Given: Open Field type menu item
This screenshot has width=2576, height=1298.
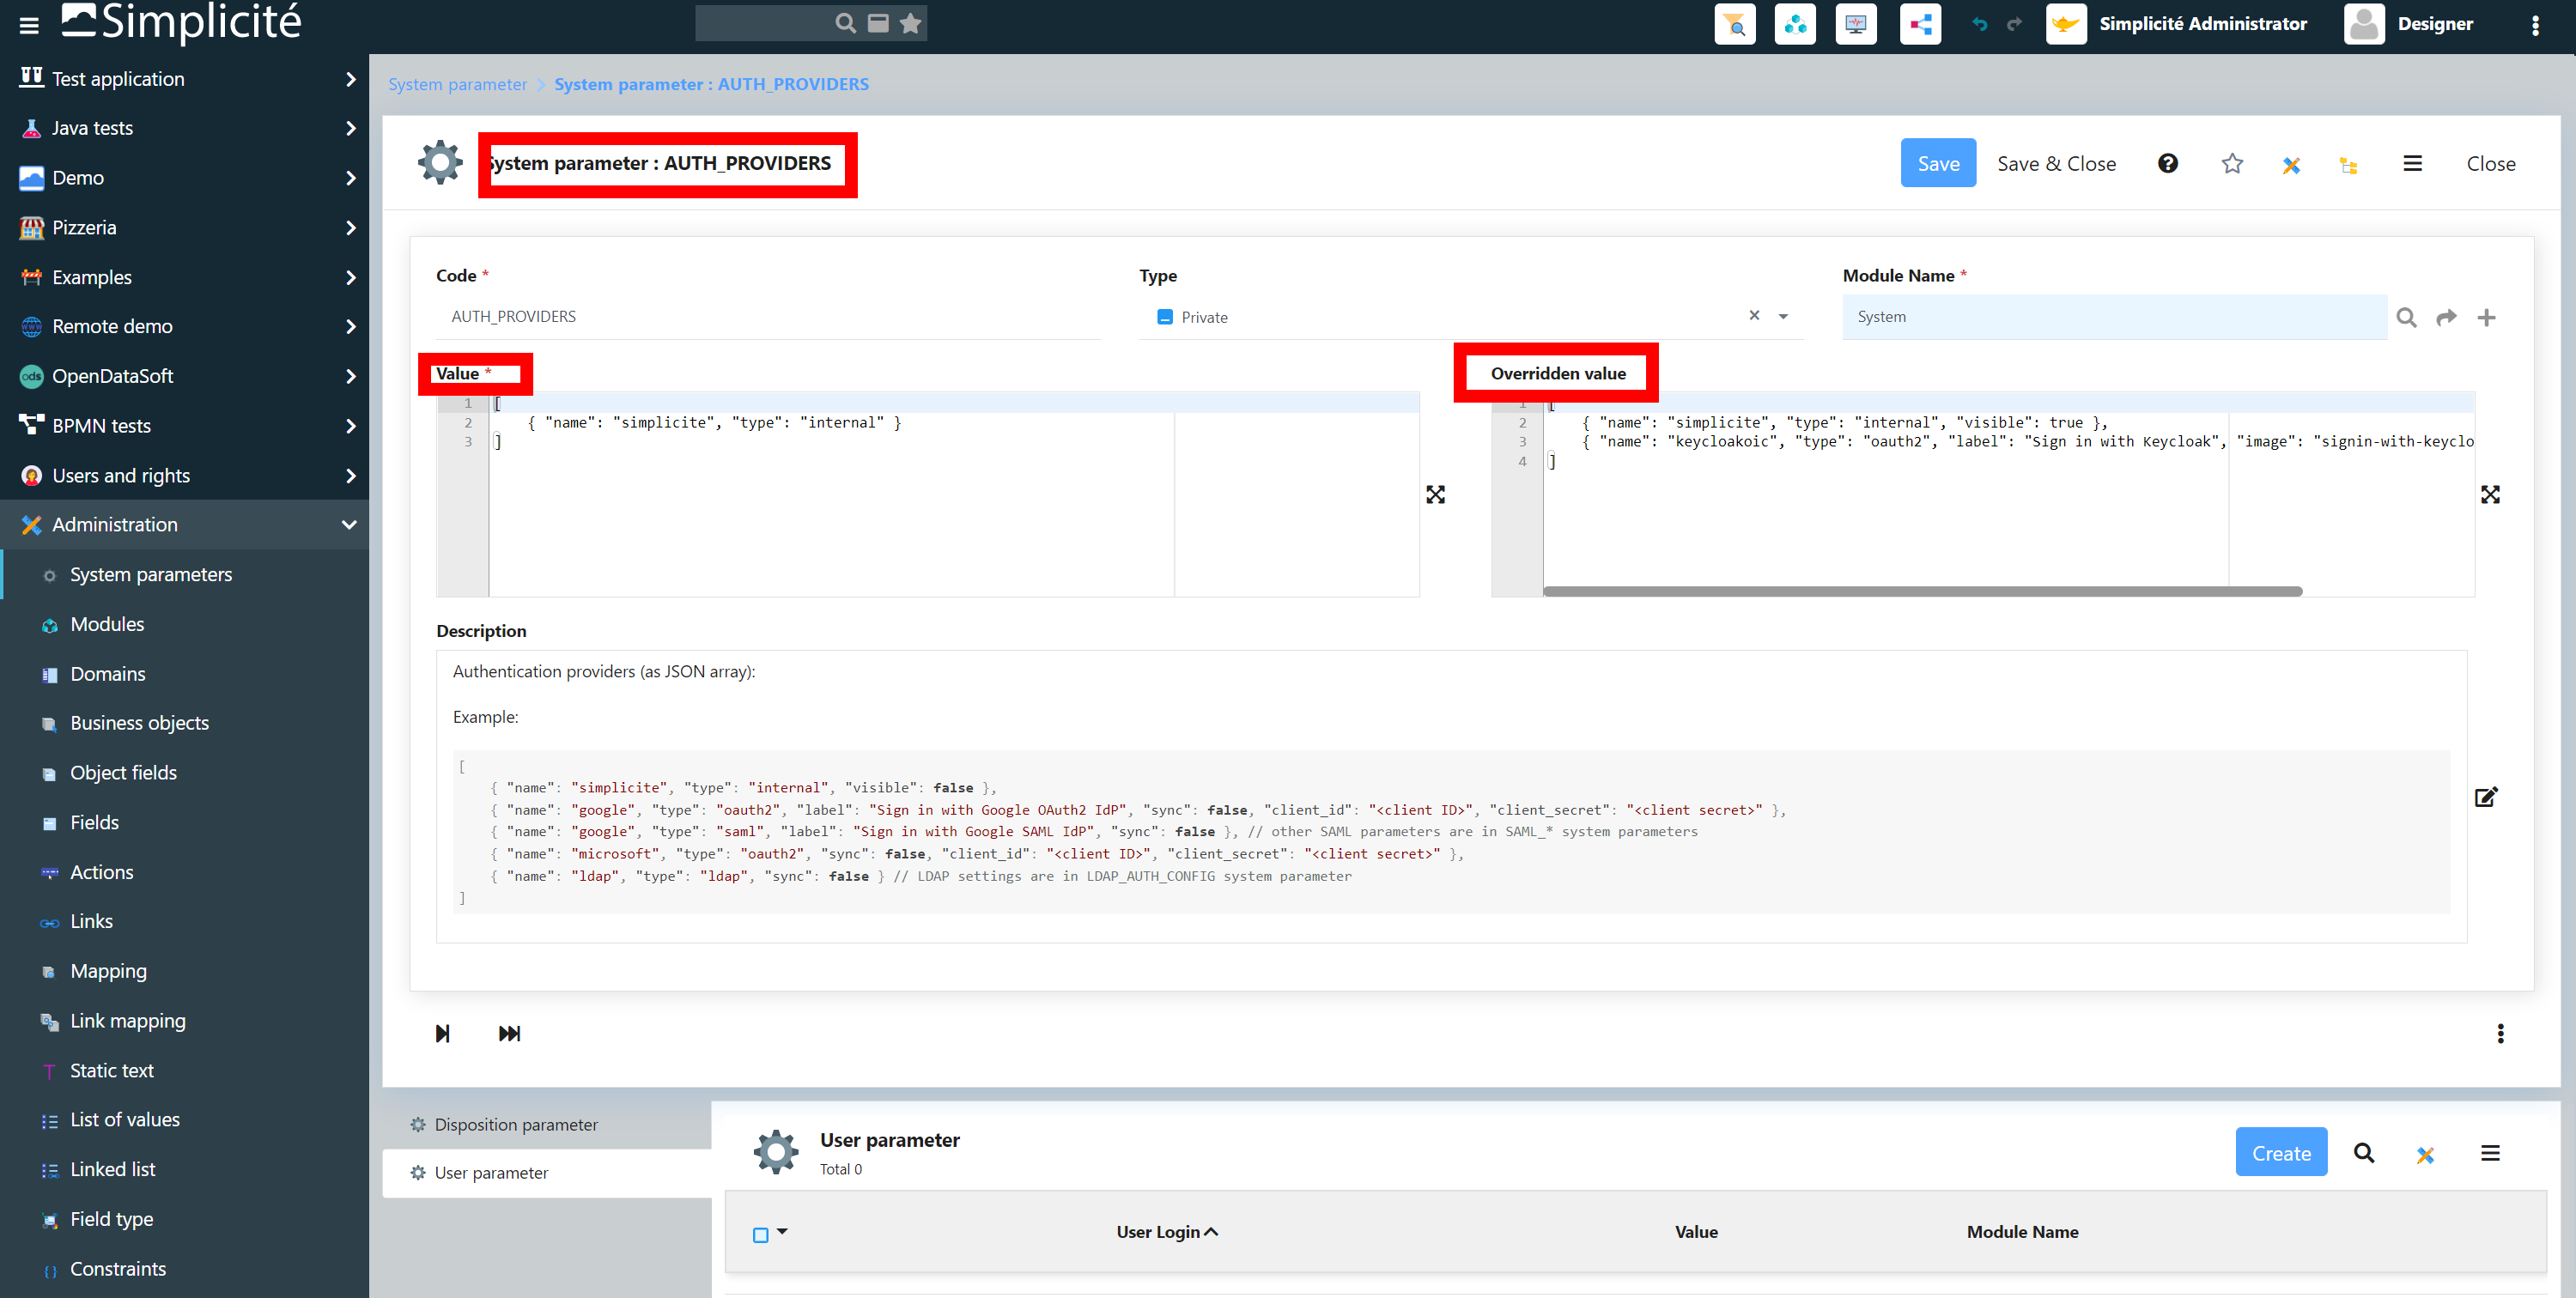Looking at the screenshot, I should [184, 1219].
